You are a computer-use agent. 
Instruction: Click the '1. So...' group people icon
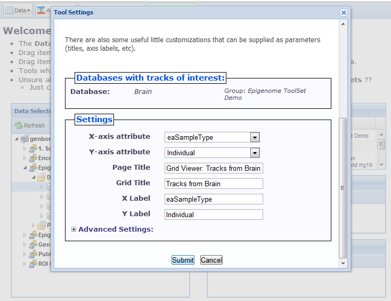coord(32,149)
